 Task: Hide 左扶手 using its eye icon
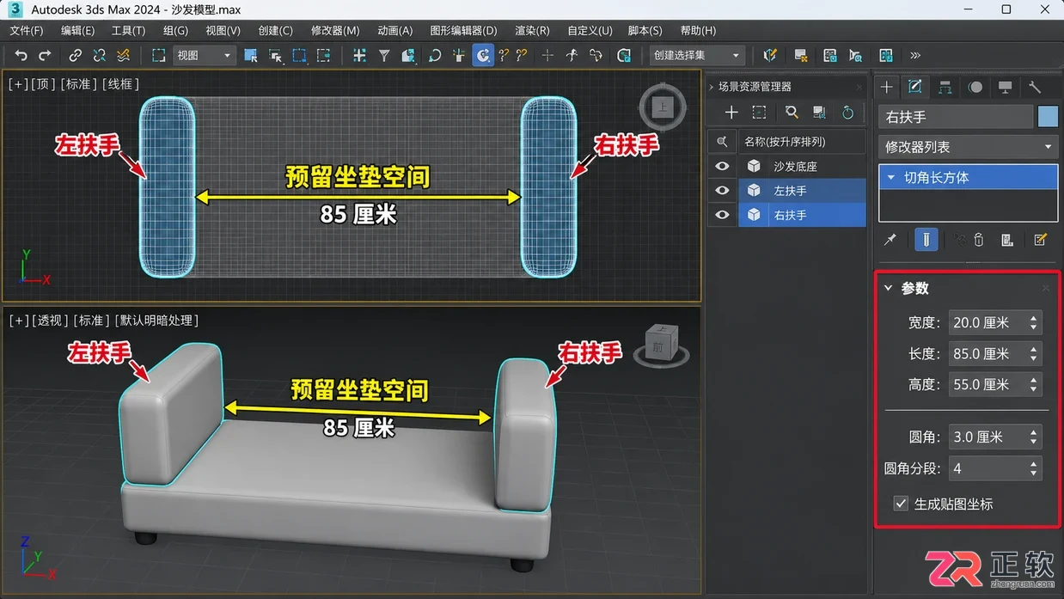[722, 190]
